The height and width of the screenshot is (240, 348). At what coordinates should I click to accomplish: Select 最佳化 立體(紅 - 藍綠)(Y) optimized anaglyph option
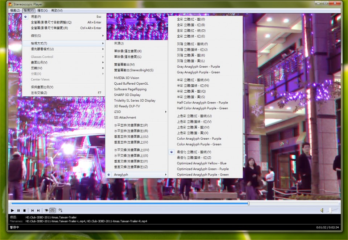(x=205, y=152)
